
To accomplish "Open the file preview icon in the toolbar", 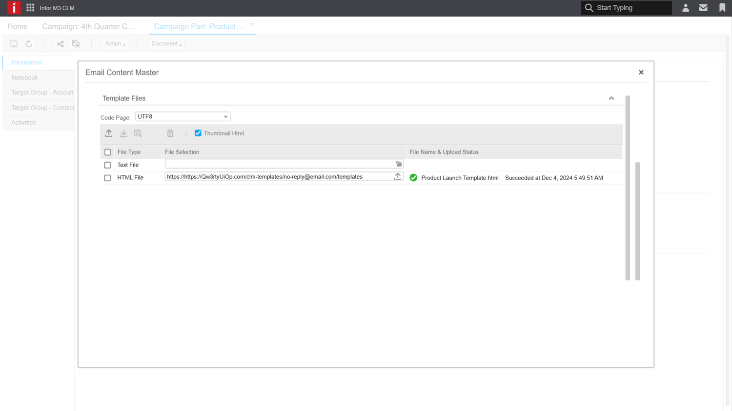I will [x=138, y=133].
